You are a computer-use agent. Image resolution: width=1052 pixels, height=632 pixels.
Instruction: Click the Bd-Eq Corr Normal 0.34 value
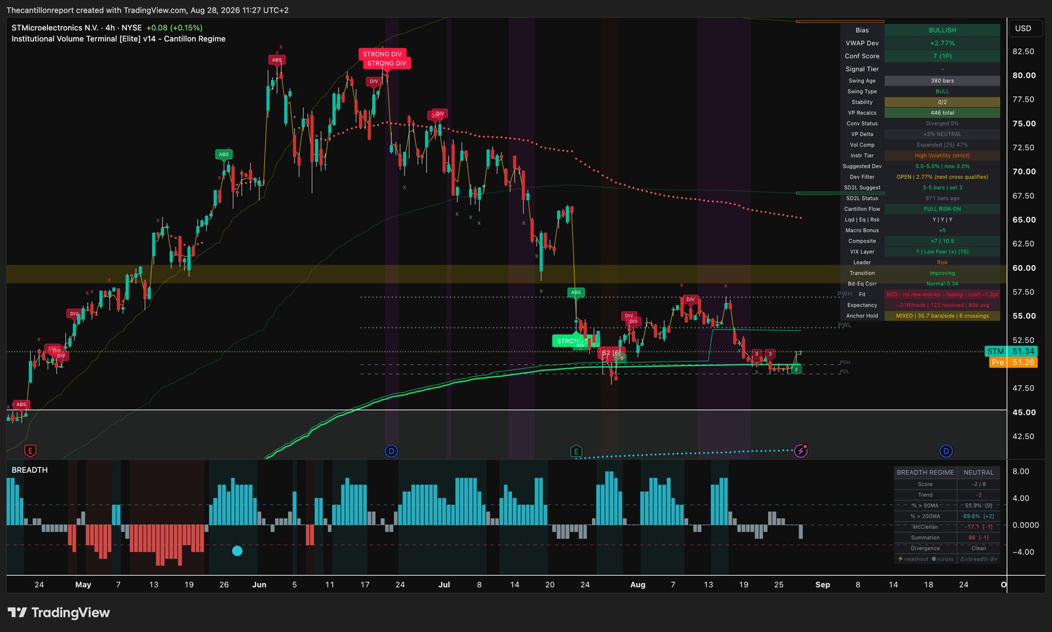(942, 284)
